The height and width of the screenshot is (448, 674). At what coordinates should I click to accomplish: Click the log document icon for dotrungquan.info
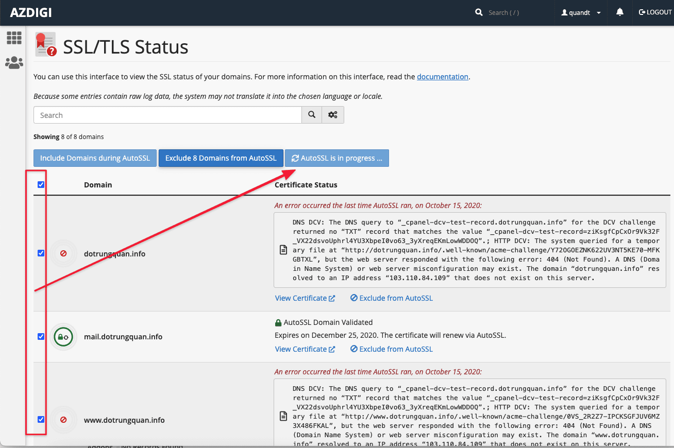point(283,250)
